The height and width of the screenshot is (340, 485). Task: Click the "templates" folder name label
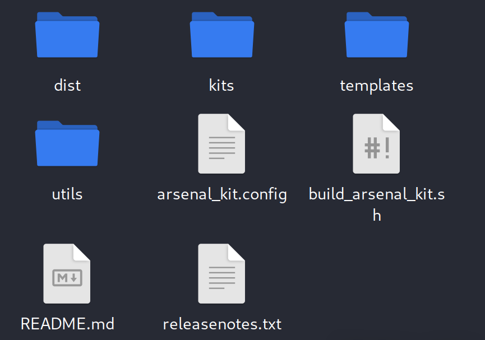point(376,86)
